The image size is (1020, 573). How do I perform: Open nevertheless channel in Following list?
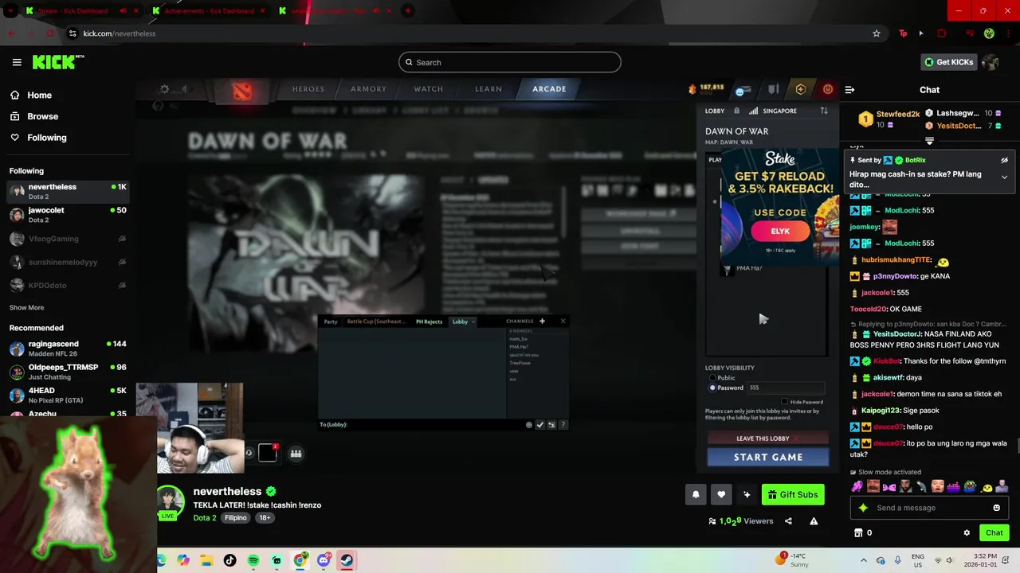(x=68, y=191)
